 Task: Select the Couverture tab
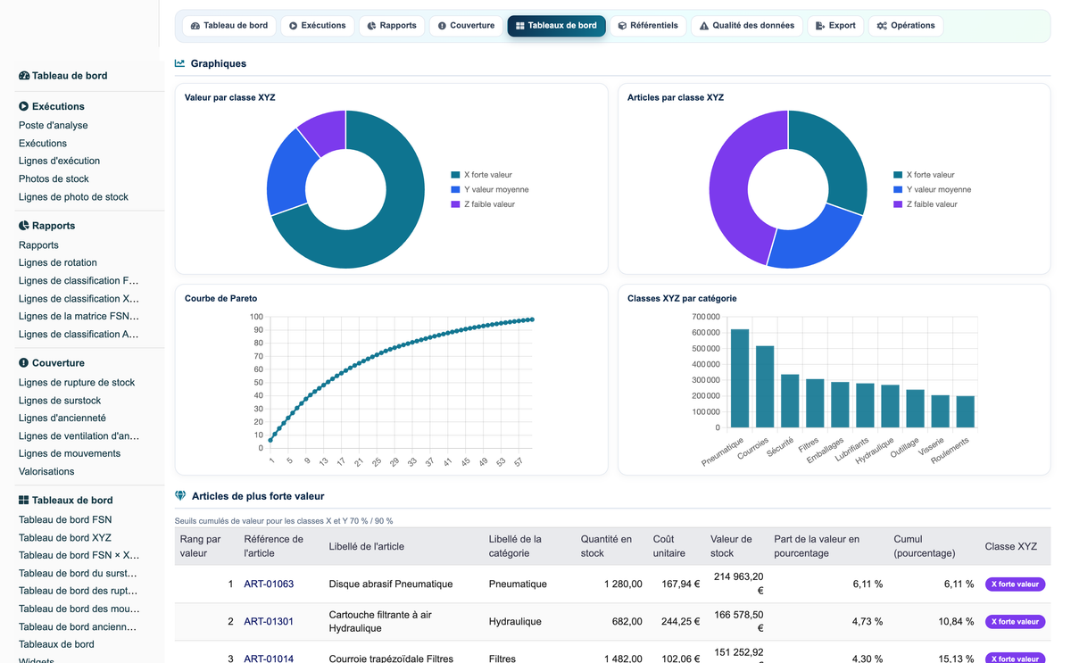tap(466, 26)
